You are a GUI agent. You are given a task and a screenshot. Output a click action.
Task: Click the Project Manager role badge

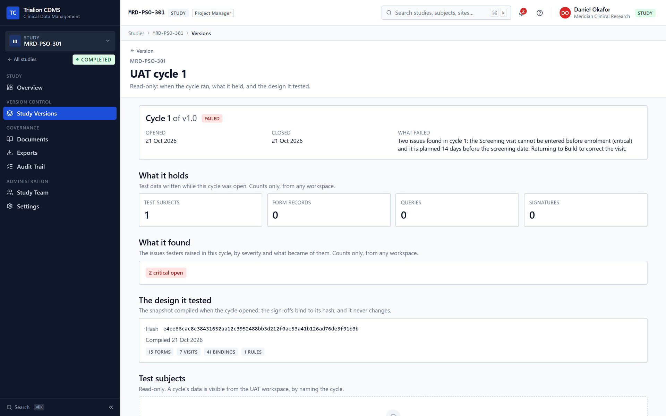coord(213,13)
